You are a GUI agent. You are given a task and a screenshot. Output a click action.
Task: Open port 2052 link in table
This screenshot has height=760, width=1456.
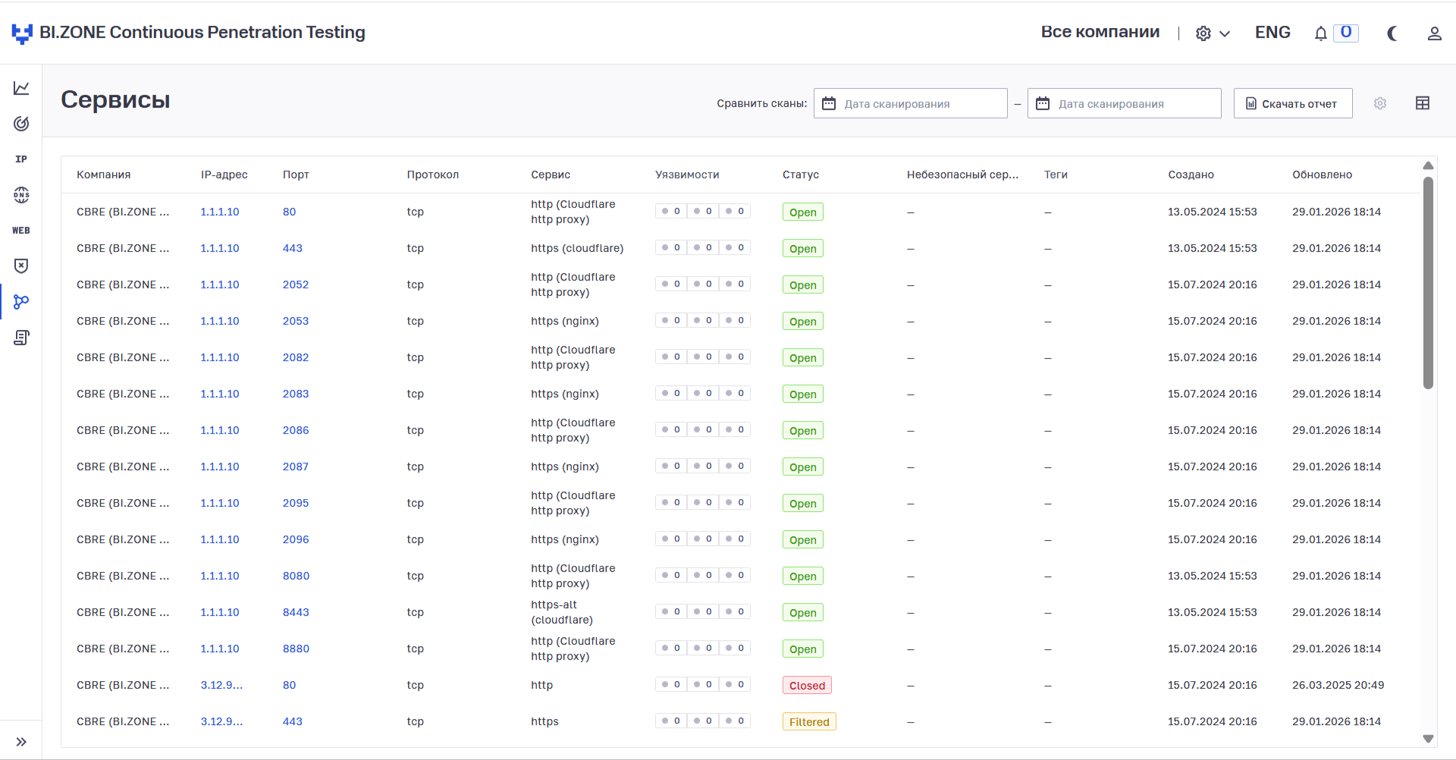[295, 284]
